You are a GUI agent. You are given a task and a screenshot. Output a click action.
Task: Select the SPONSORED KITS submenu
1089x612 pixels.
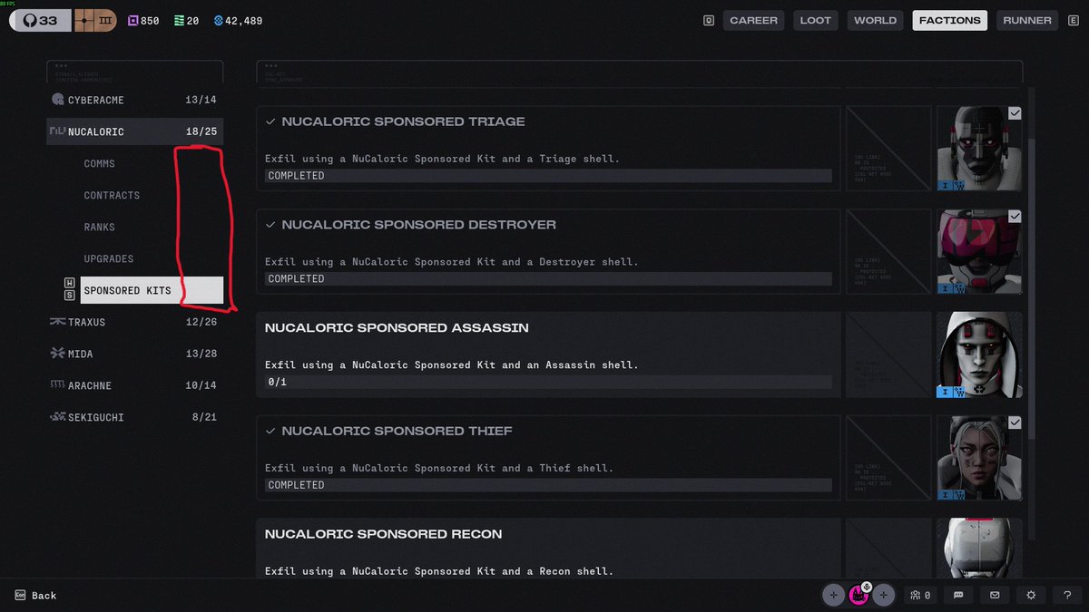(151, 290)
